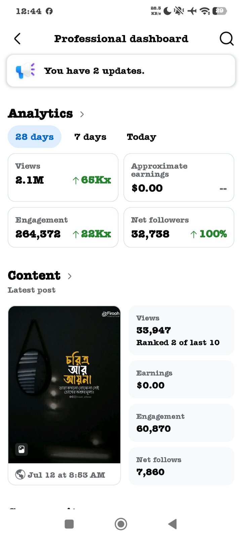Open Engagement 264,372 card
Viewport: 242px width, 539px height.
63,227
